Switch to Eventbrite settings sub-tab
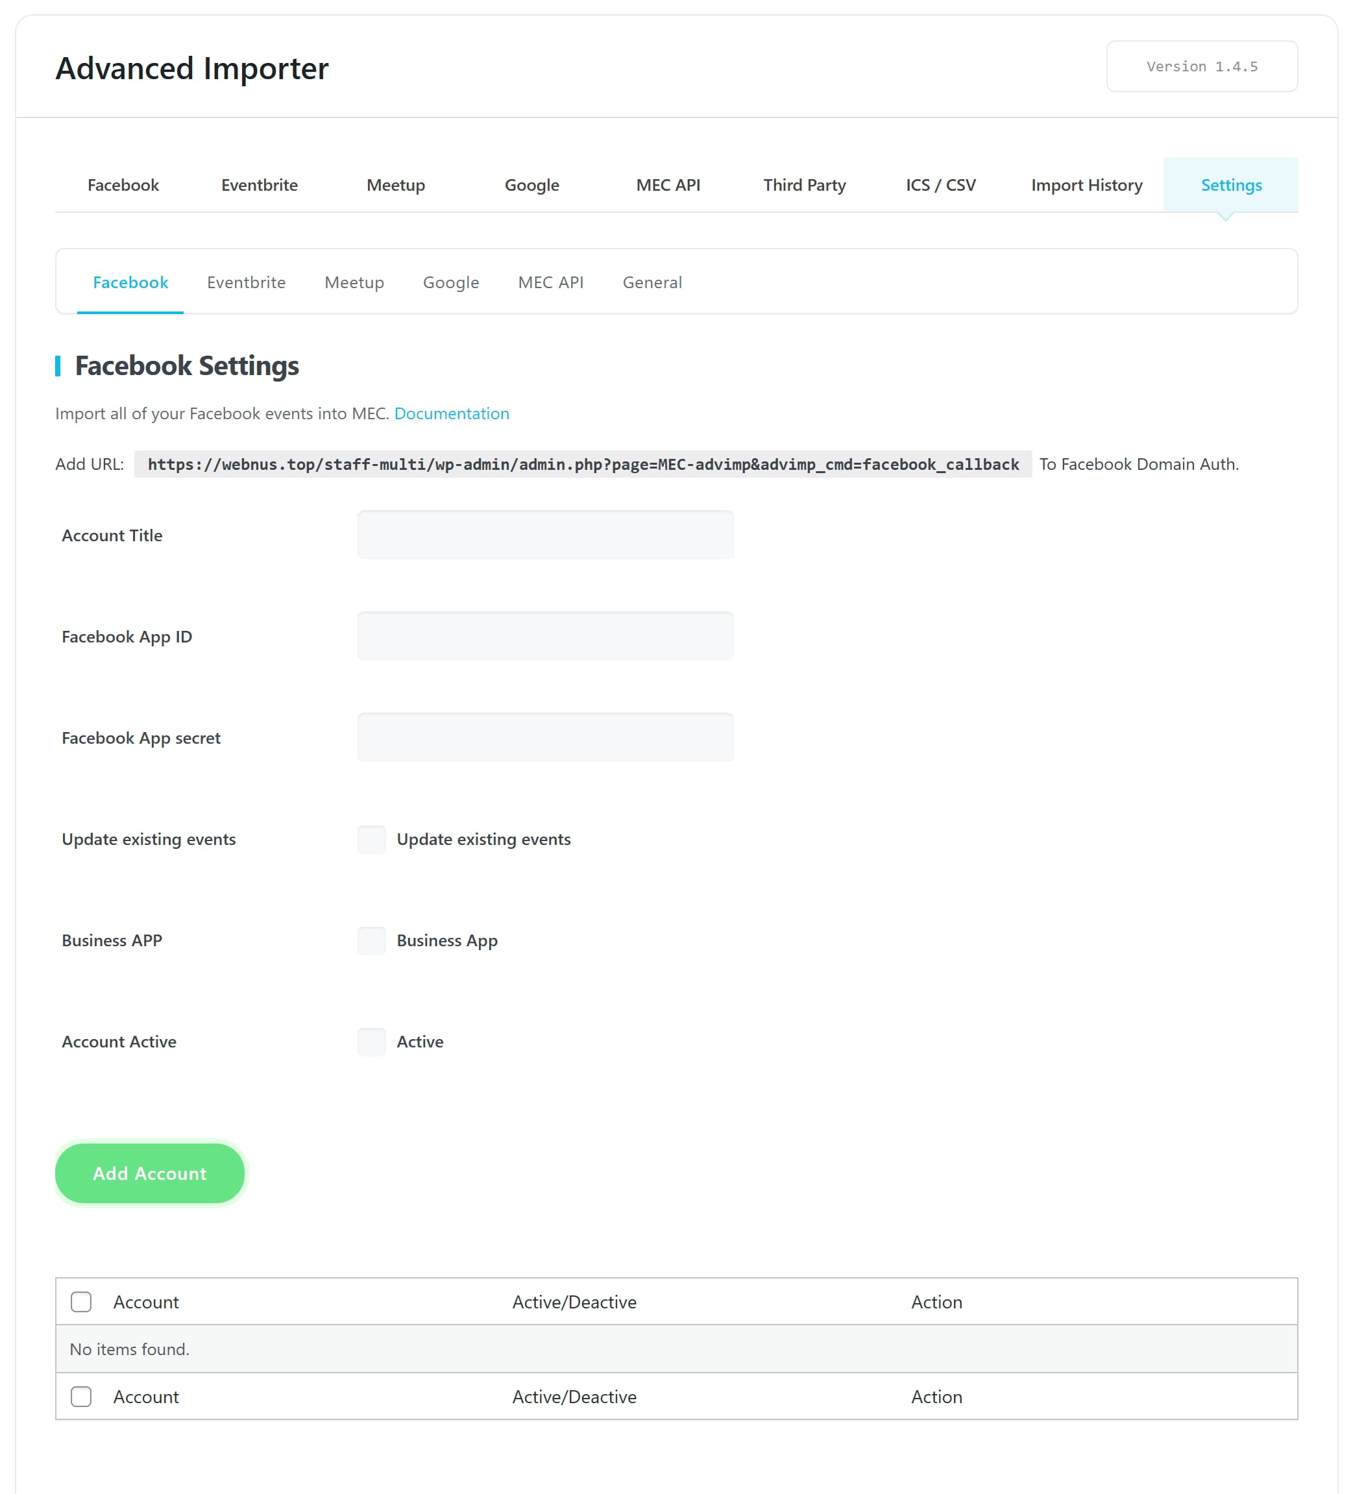 [246, 282]
